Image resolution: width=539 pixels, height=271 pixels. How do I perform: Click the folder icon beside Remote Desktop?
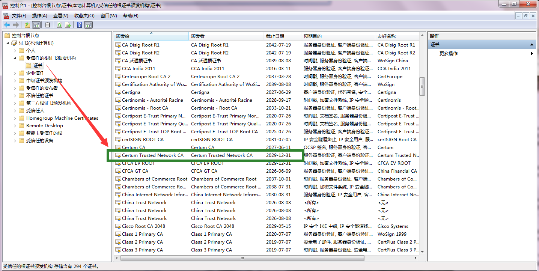[21, 126]
